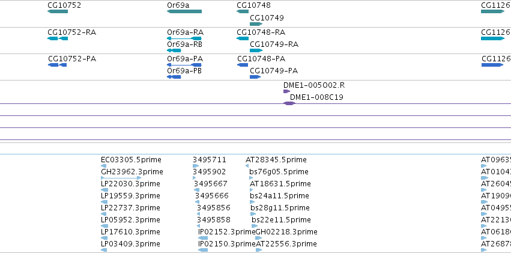Click the DME1-005O02.R feature label
511x253 pixels.
(314, 85)
